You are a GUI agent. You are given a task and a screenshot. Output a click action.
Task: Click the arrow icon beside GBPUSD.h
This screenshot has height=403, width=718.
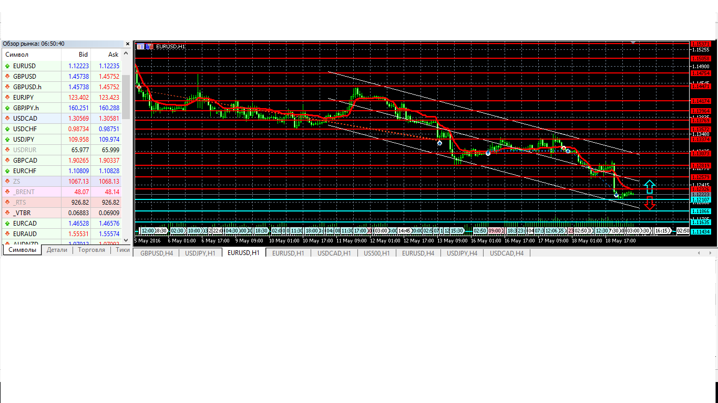[x=7, y=87]
